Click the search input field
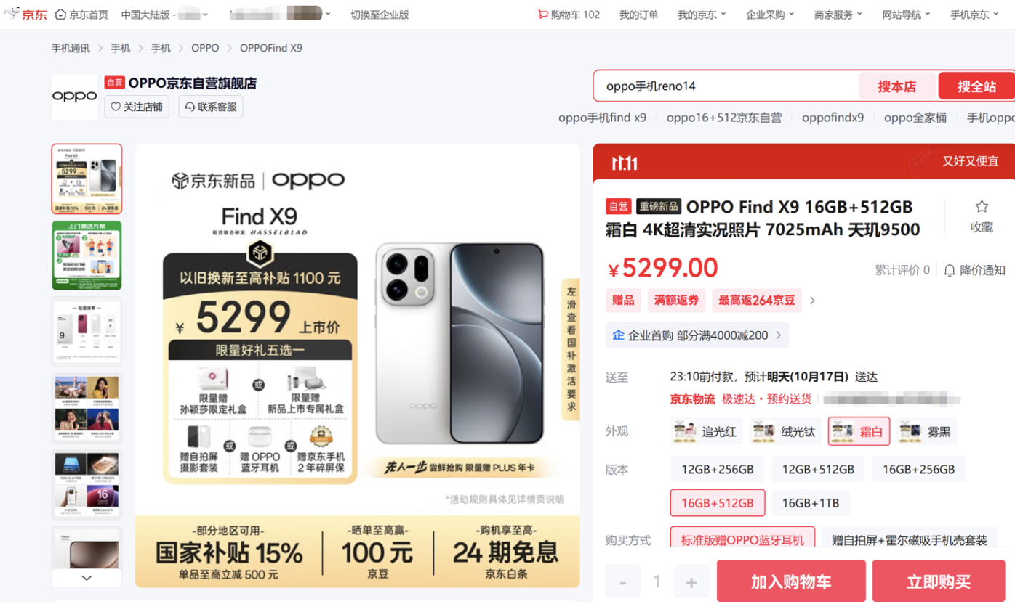The height and width of the screenshot is (604, 1015). point(726,86)
